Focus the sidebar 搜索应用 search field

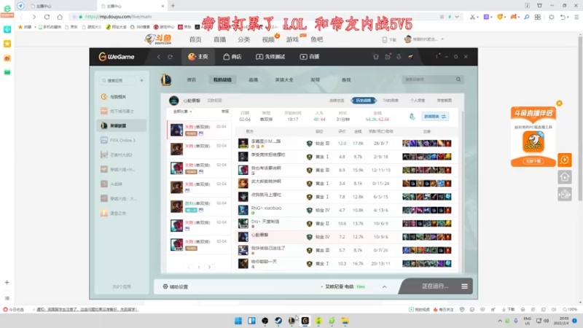117,80
